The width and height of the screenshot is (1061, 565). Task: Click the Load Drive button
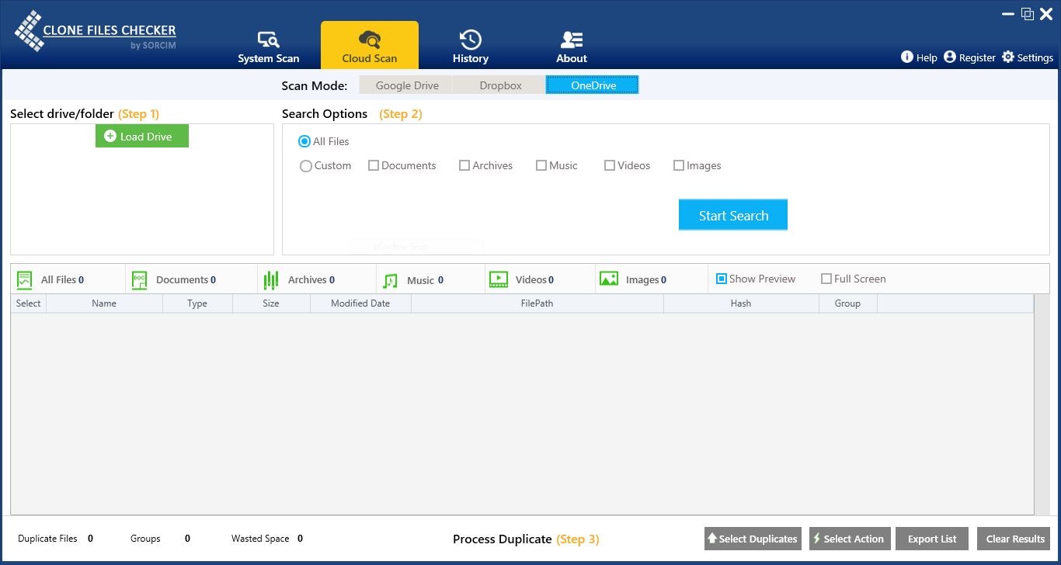pos(142,137)
